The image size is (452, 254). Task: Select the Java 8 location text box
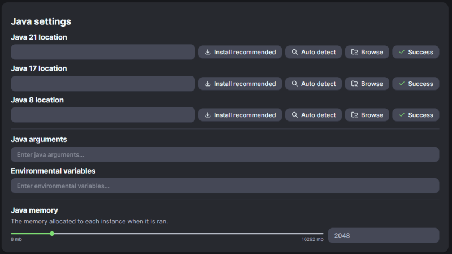[x=103, y=115]
